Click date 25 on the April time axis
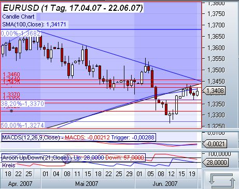239x189 pixels. 29,174
